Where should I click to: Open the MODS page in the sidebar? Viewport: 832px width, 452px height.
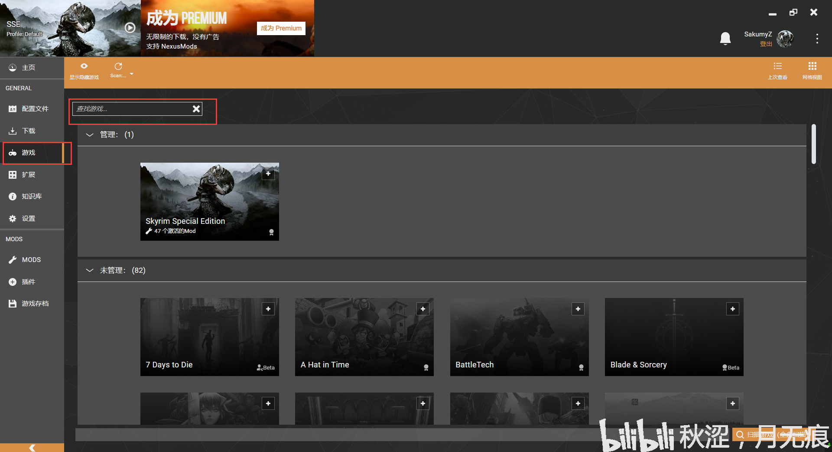point(32,259)
